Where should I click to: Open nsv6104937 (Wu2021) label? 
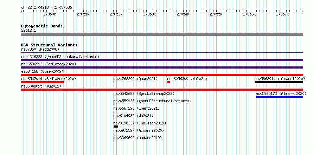pyautogui.click(x=133, y=116)
